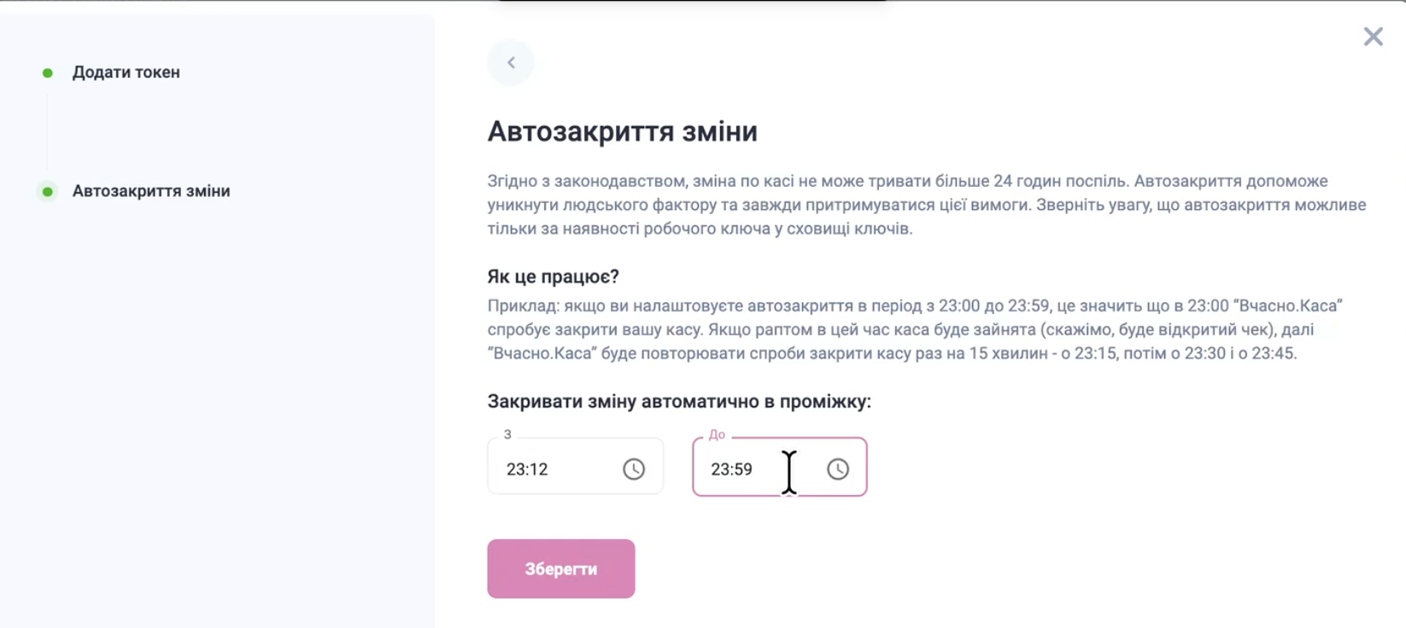
Task: Select the 'Автозакриття зміни' sidebar step
Action: coord(151,191)
